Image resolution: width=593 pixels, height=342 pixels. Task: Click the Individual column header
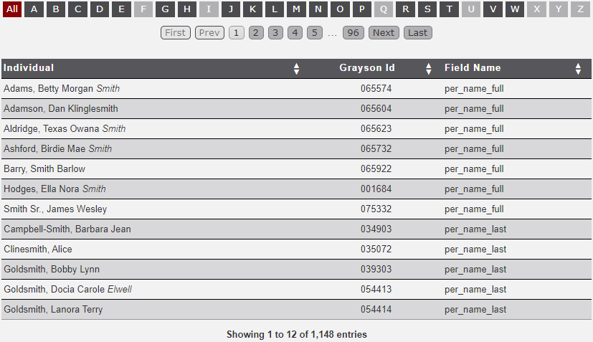pos(29,68)
